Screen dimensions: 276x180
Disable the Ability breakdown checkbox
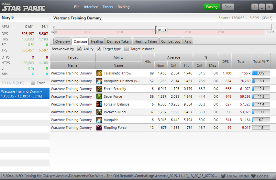coord(80,49)
